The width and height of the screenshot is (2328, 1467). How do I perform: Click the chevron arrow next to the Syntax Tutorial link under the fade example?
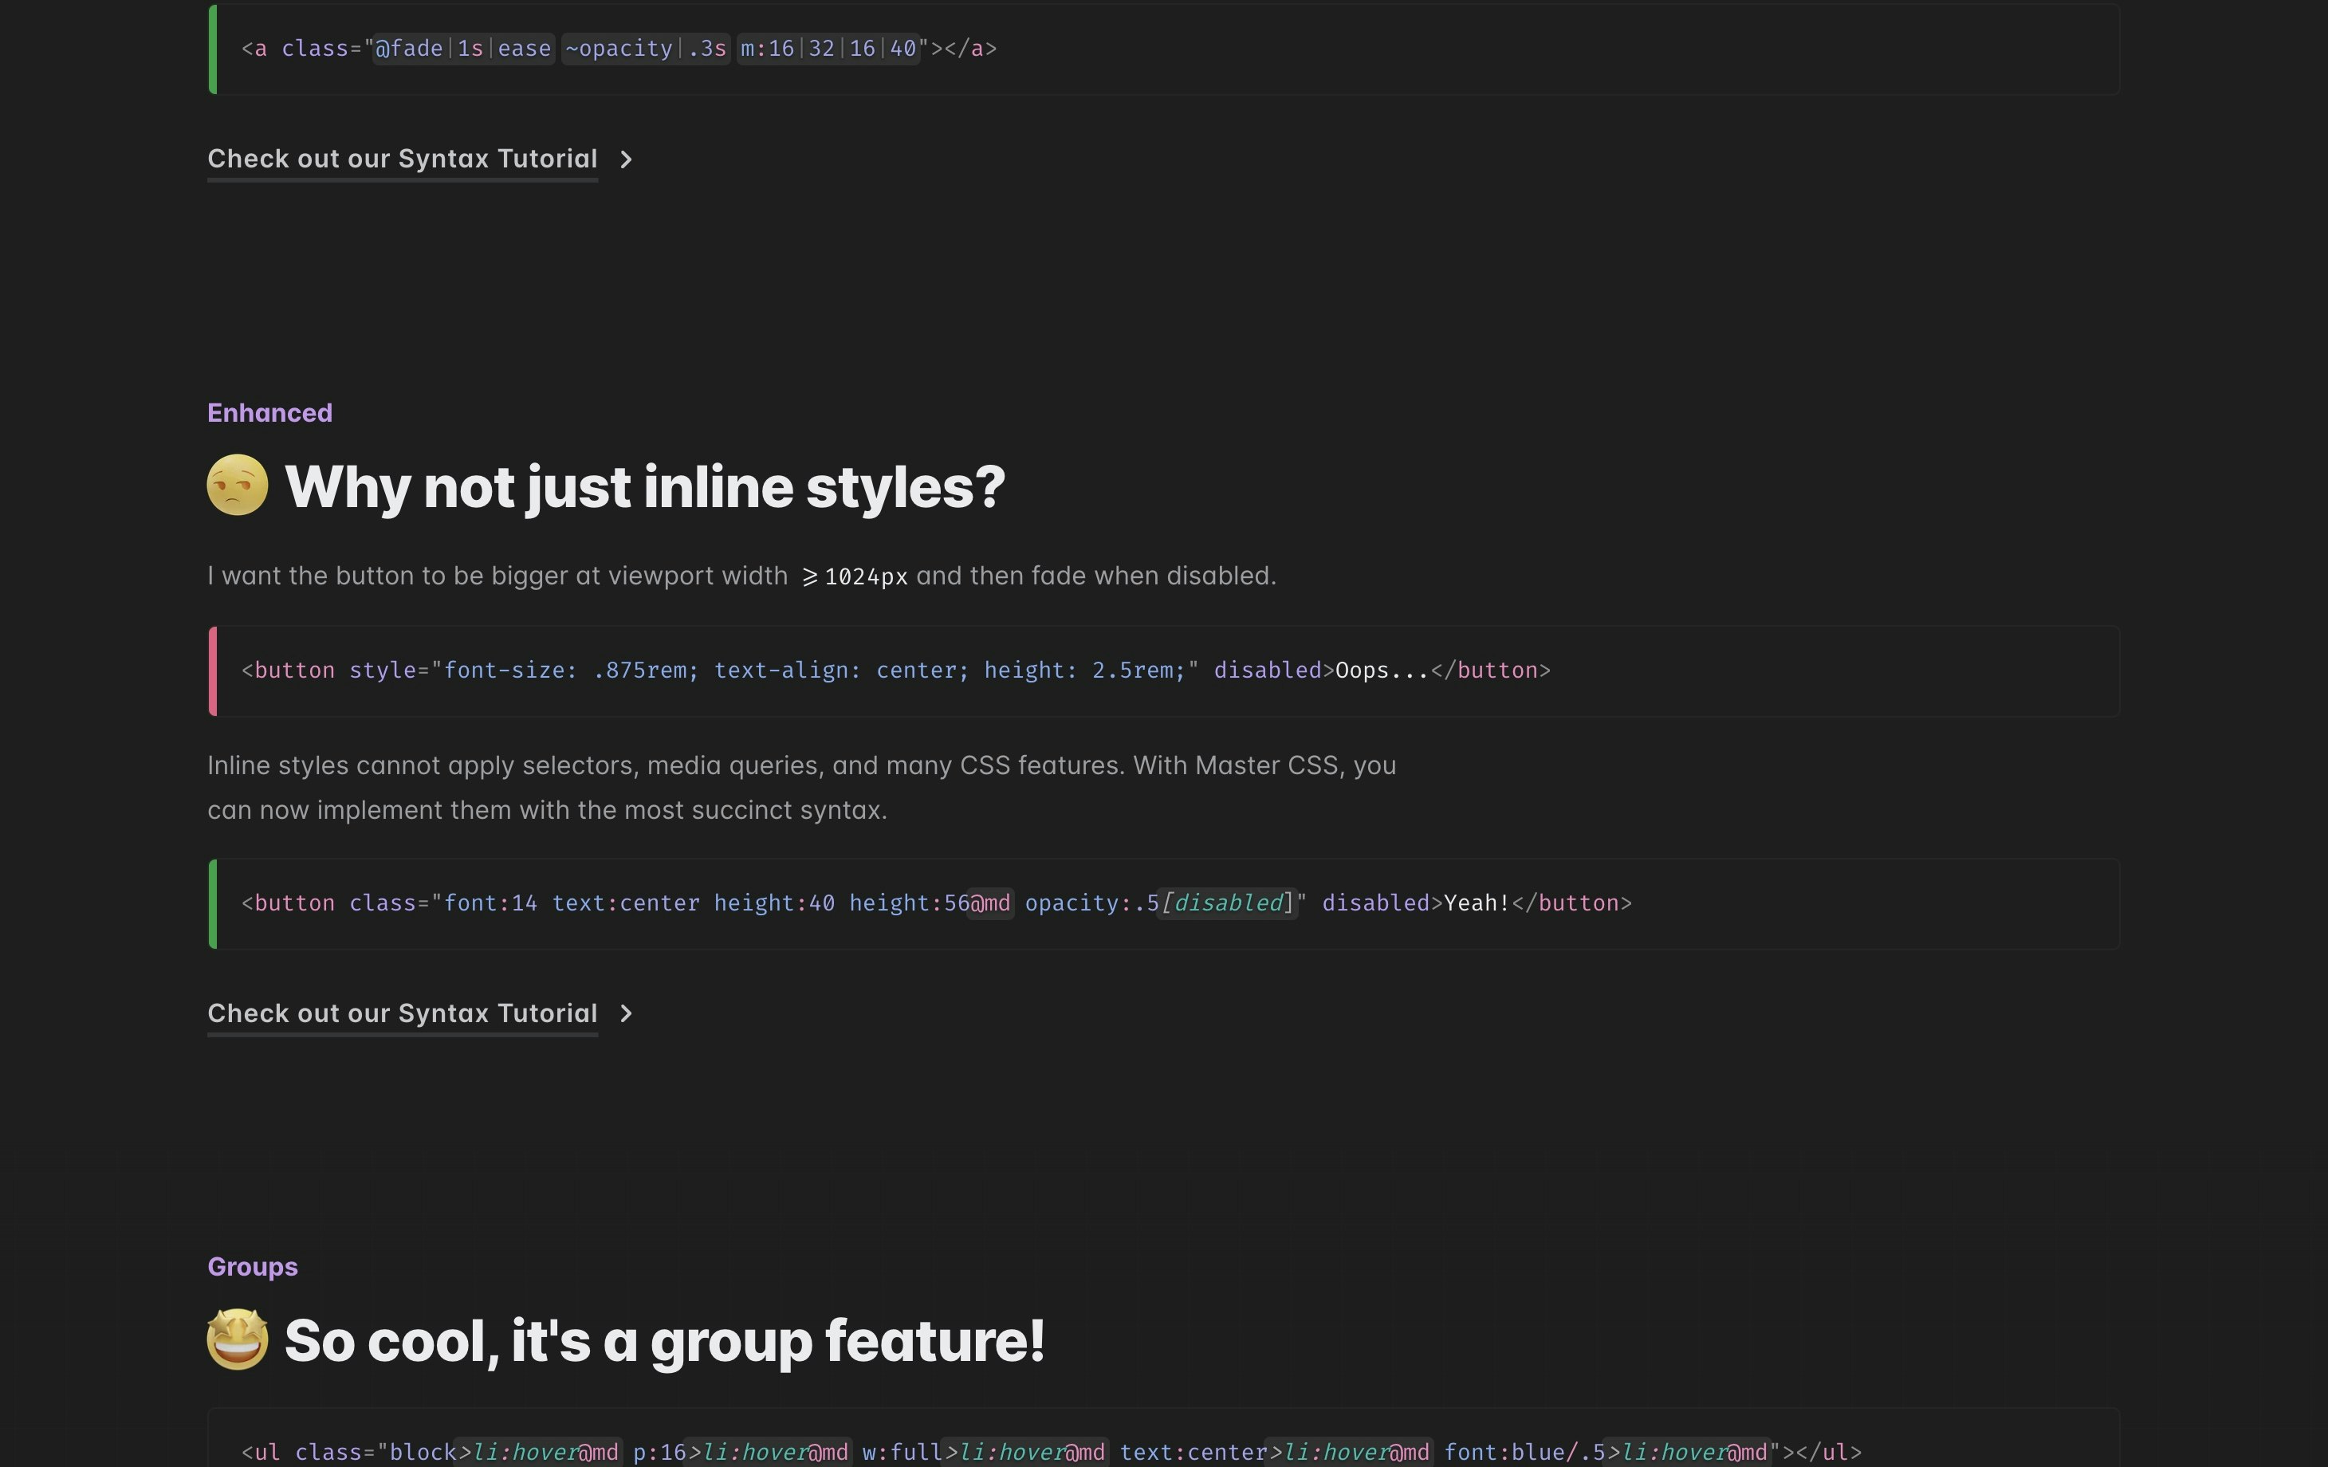(626, 159)
